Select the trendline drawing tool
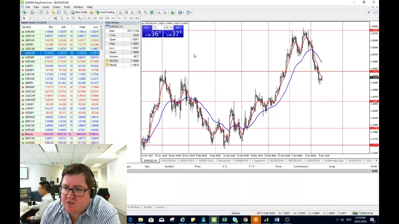Screen dimensions: 399x224 tap(50, 18)
